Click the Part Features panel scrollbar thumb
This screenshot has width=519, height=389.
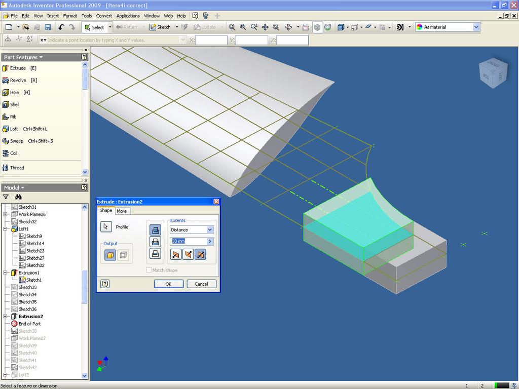point(85,79)
